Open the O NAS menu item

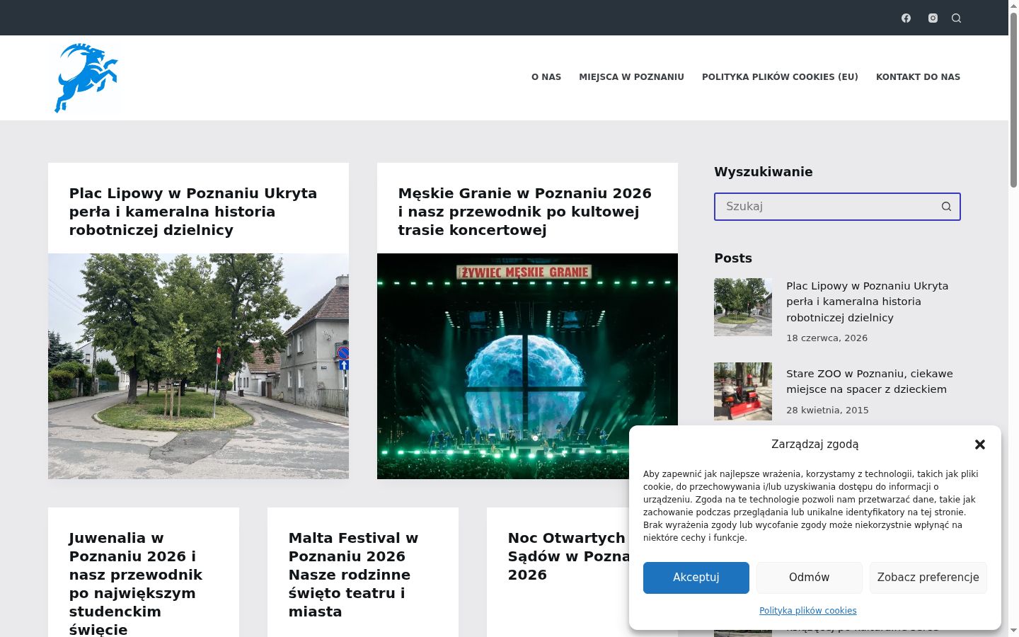pyautogui.click(x=546, y=77)
